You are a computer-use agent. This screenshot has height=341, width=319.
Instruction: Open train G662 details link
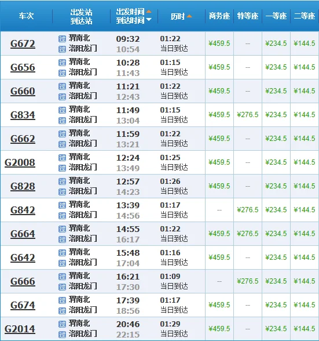23,139
